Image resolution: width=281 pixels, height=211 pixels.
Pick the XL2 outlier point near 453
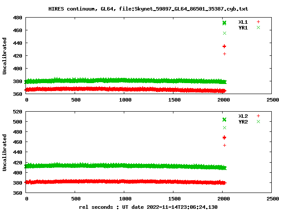(x=224, y=146)
